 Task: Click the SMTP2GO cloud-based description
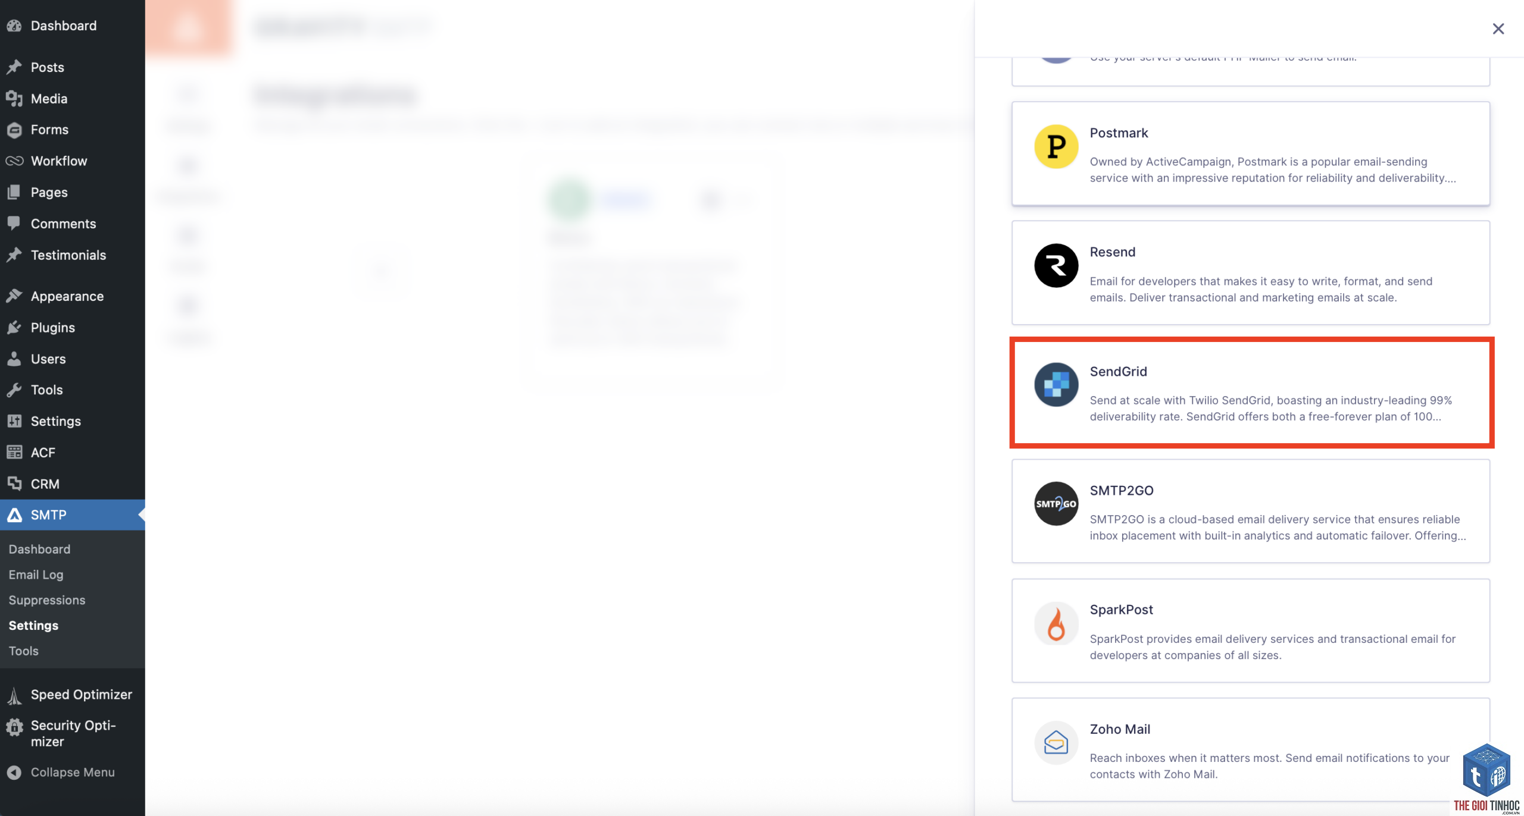pyautogui.click(x=1278, y=527)
